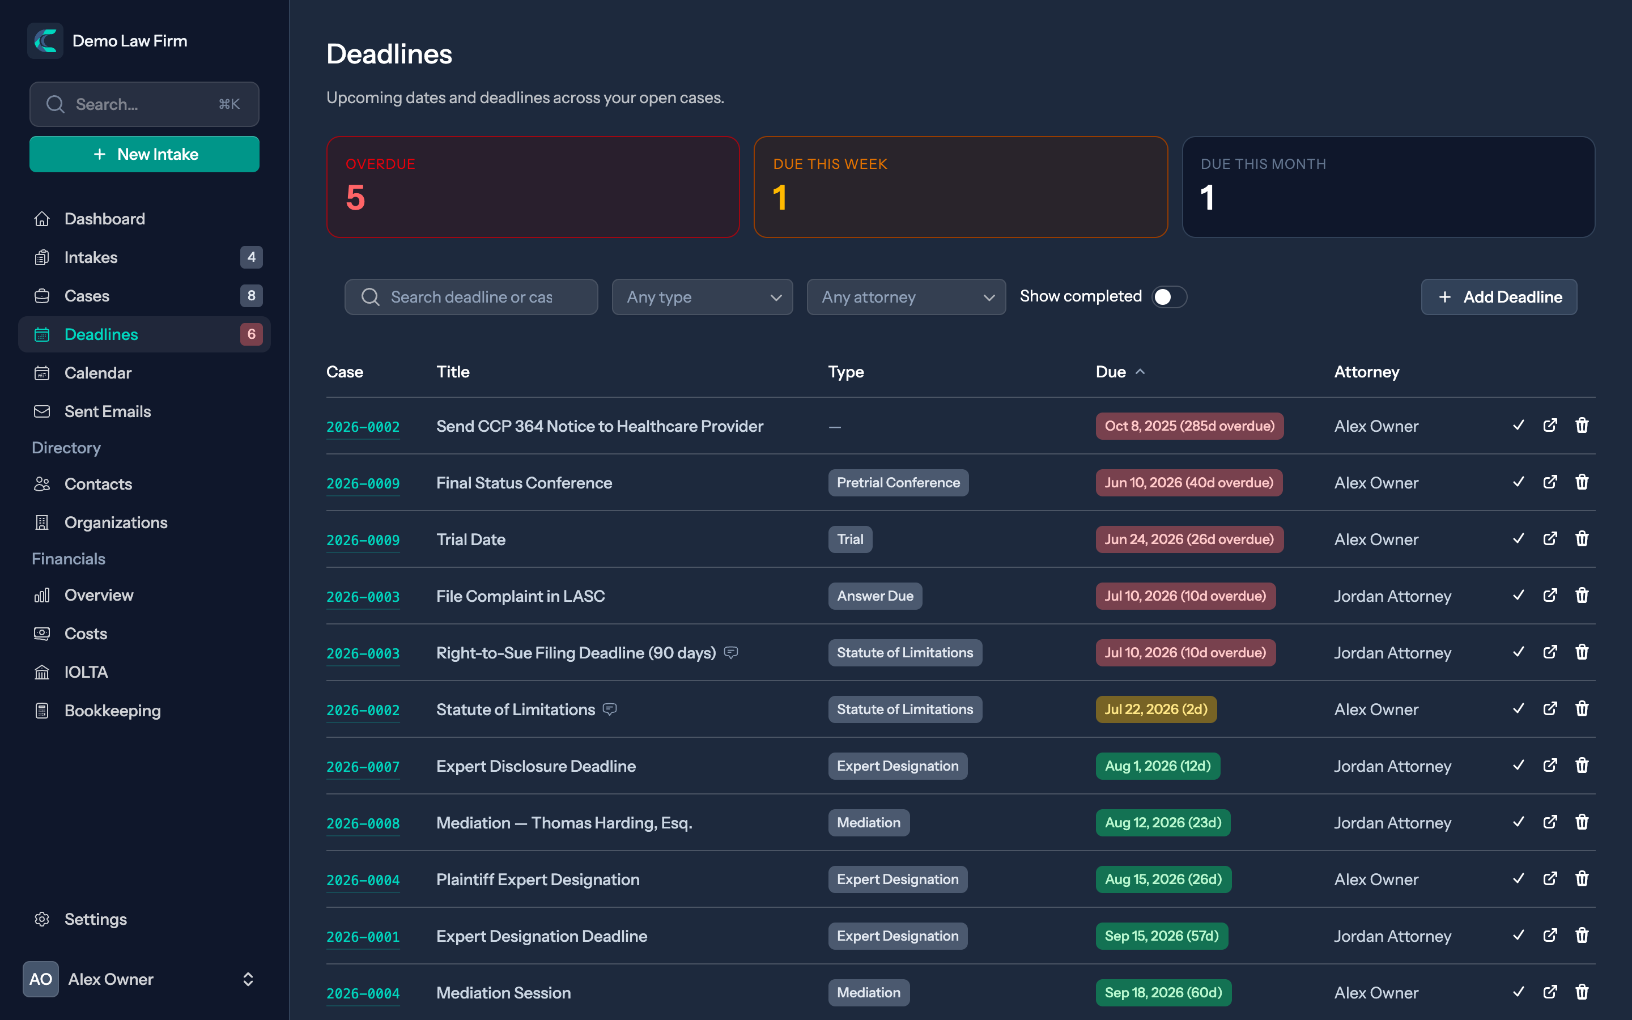Delete the Statute of Limitations deadline row
This screenshot has width=1632, height=1020.
1582,709
